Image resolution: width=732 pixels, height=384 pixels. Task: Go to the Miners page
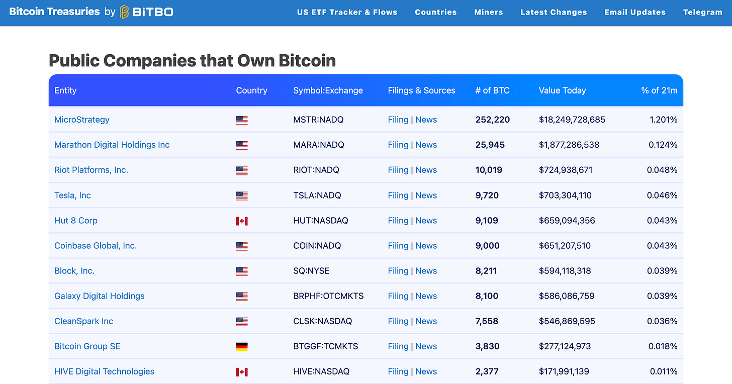point(489,12)
